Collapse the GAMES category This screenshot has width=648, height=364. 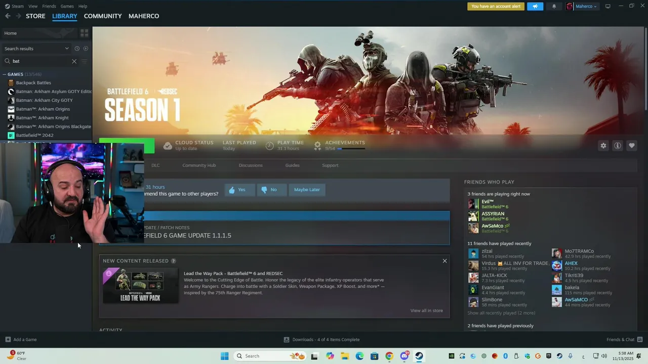[5, 74]
